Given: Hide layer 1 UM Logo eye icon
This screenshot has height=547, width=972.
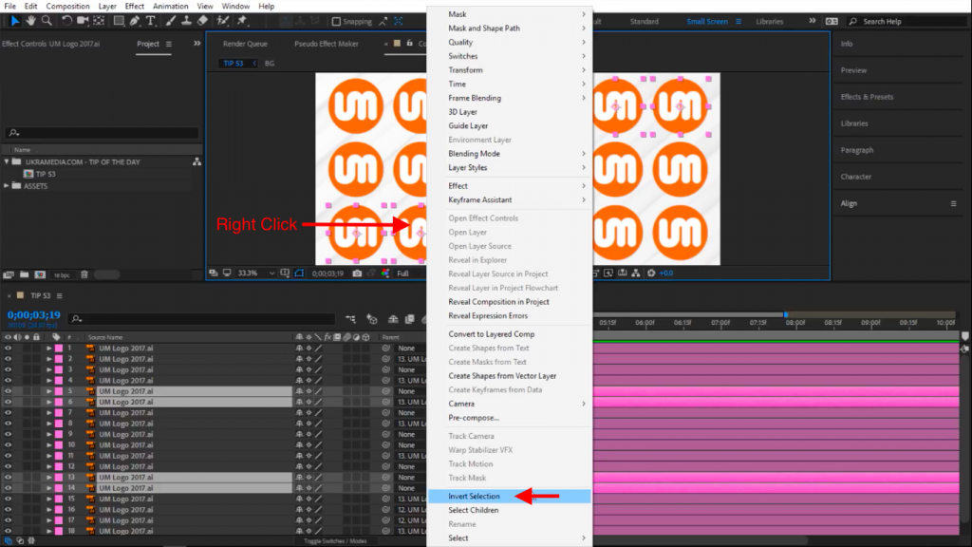Looking at the screenshot, I should (x=8, y=348).
